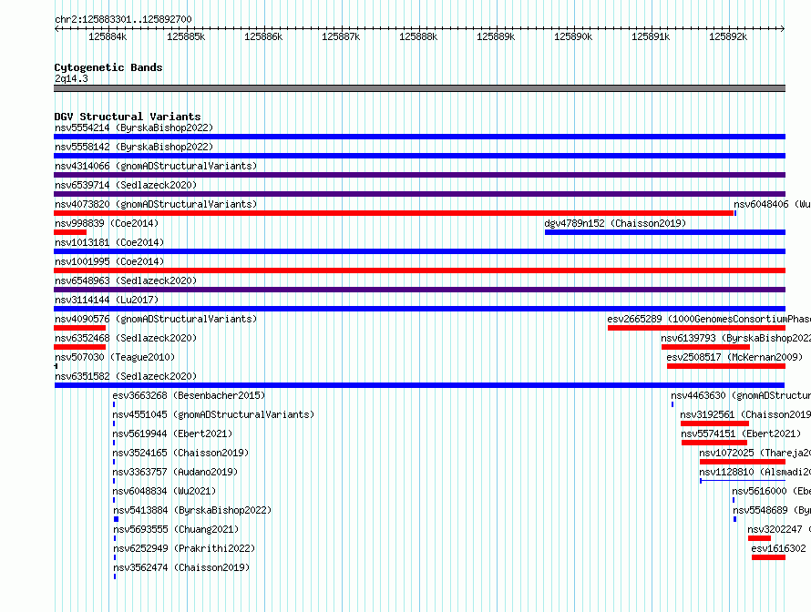Viewport: 811px width, 612px height.
Task: Click the nsv4073820 gnomAD variant label
Action: [156, 204]
